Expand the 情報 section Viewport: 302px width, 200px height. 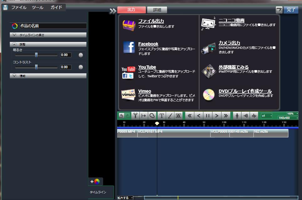(x=48, y=76)
